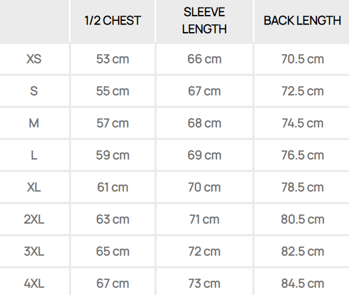Select the M size row label

[x=34, y=123]
